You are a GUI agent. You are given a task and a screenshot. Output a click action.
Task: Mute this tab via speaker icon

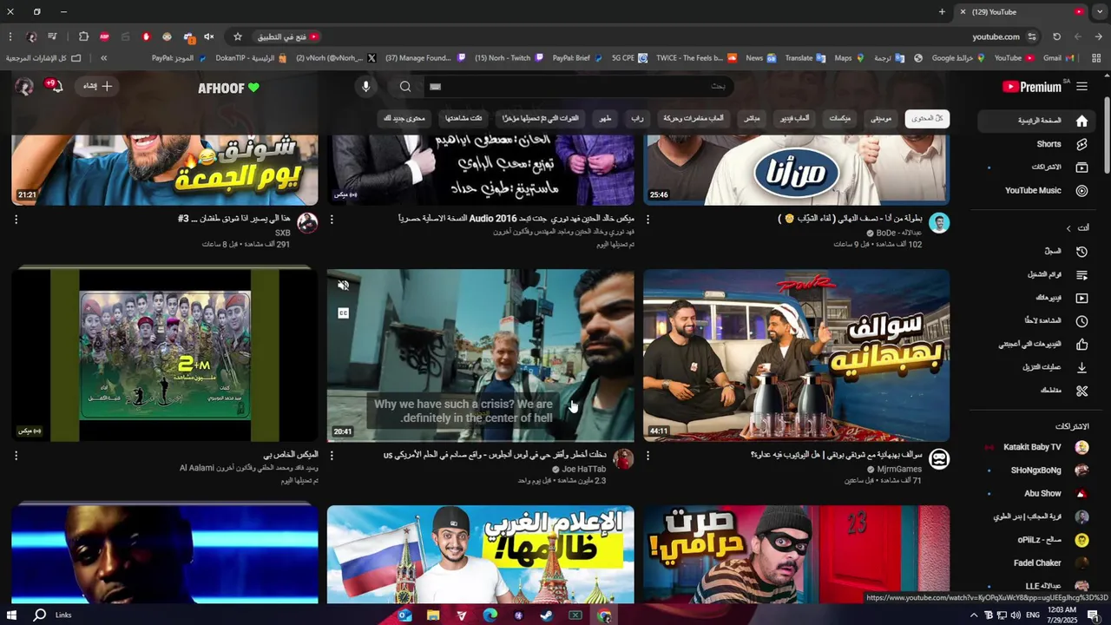click(x=209, y=36)
